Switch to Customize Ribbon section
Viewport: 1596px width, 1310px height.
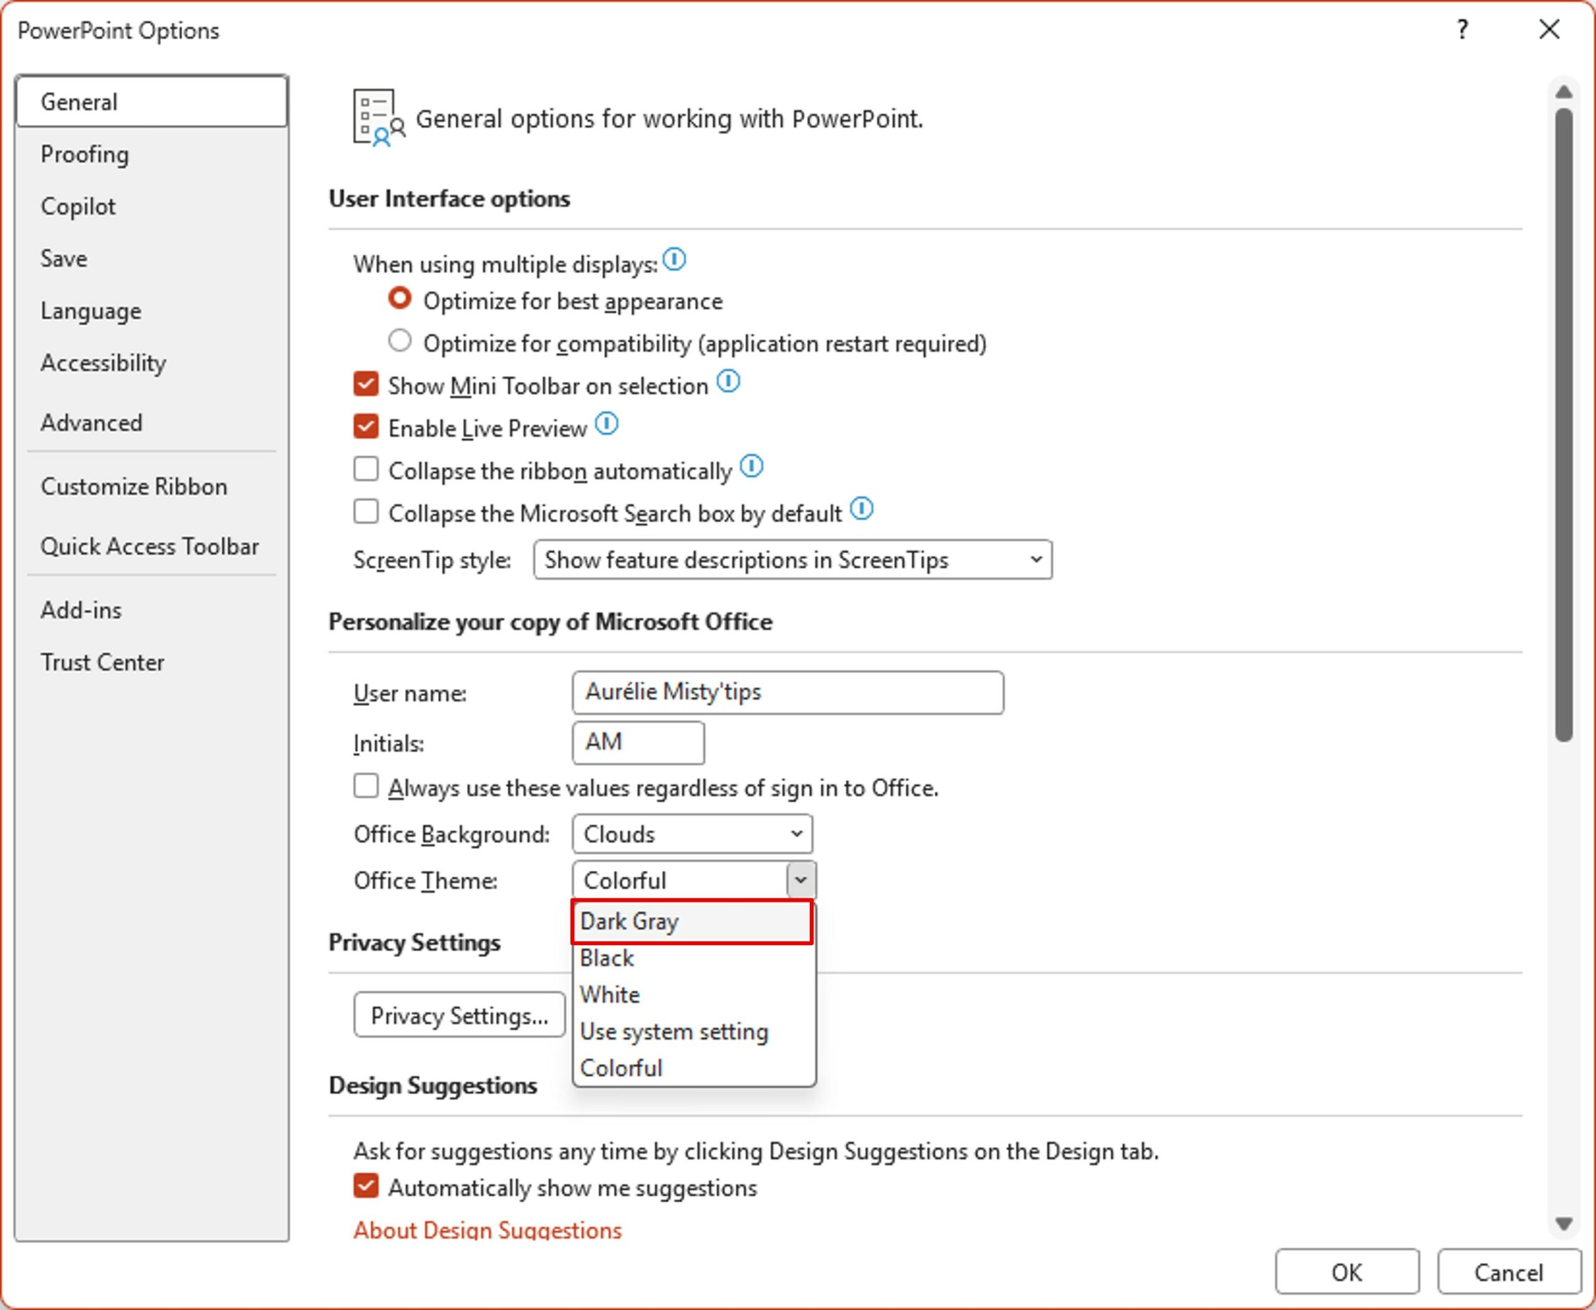pyautogui.click(x=133, y=487)
